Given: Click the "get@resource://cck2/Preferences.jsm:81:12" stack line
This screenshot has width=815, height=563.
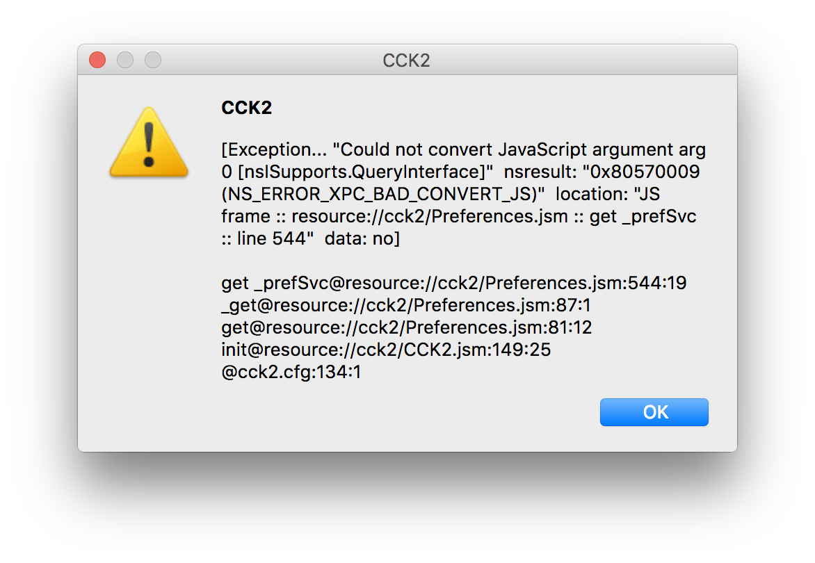Looking at the screenshot, I should (406, 328).
